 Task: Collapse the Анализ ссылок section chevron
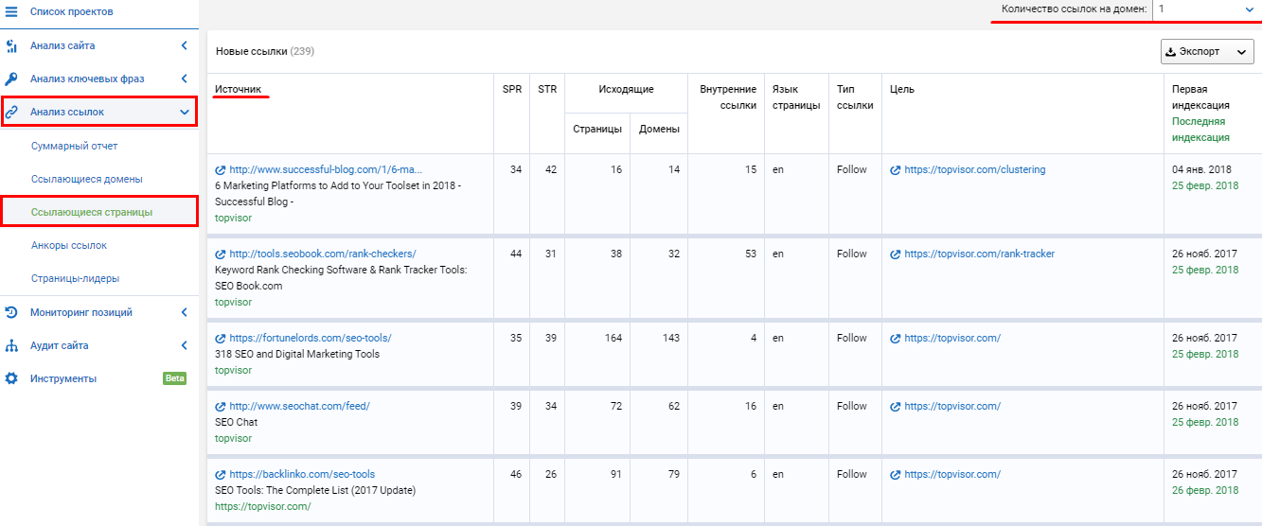[185, 112]
